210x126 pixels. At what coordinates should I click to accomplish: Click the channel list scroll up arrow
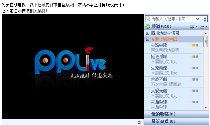206,33
